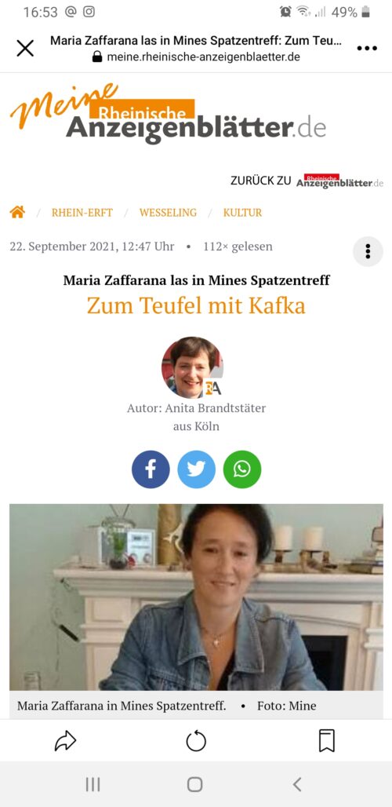This screenshot has height=807, width=392.
Task: Tap the Android recent apps button
Action: tap(93, 784)
